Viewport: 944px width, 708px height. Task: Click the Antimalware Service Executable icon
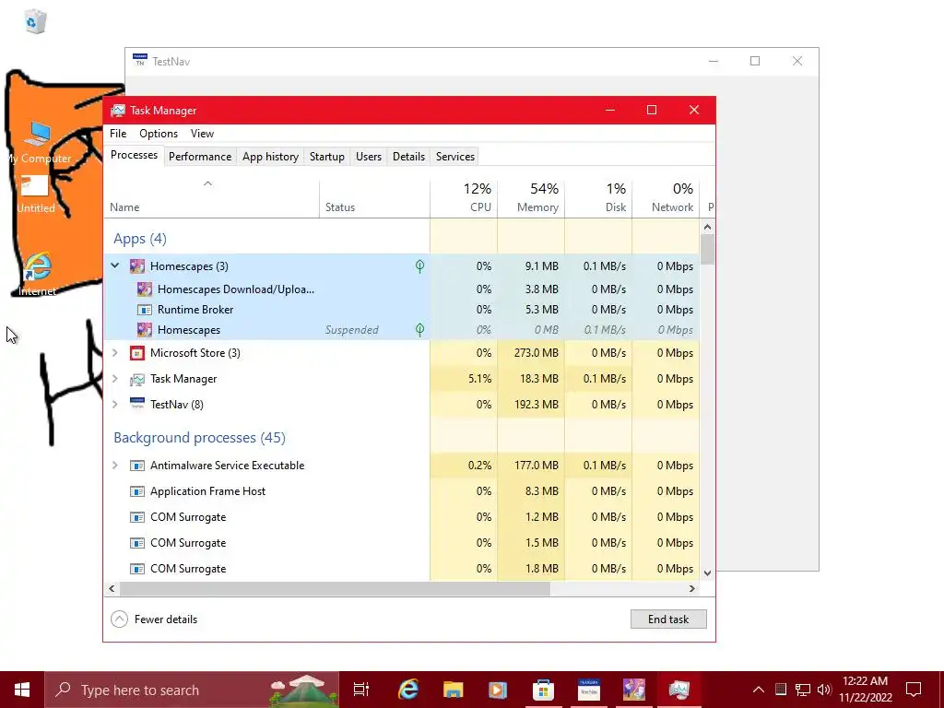tap(137, 466)
